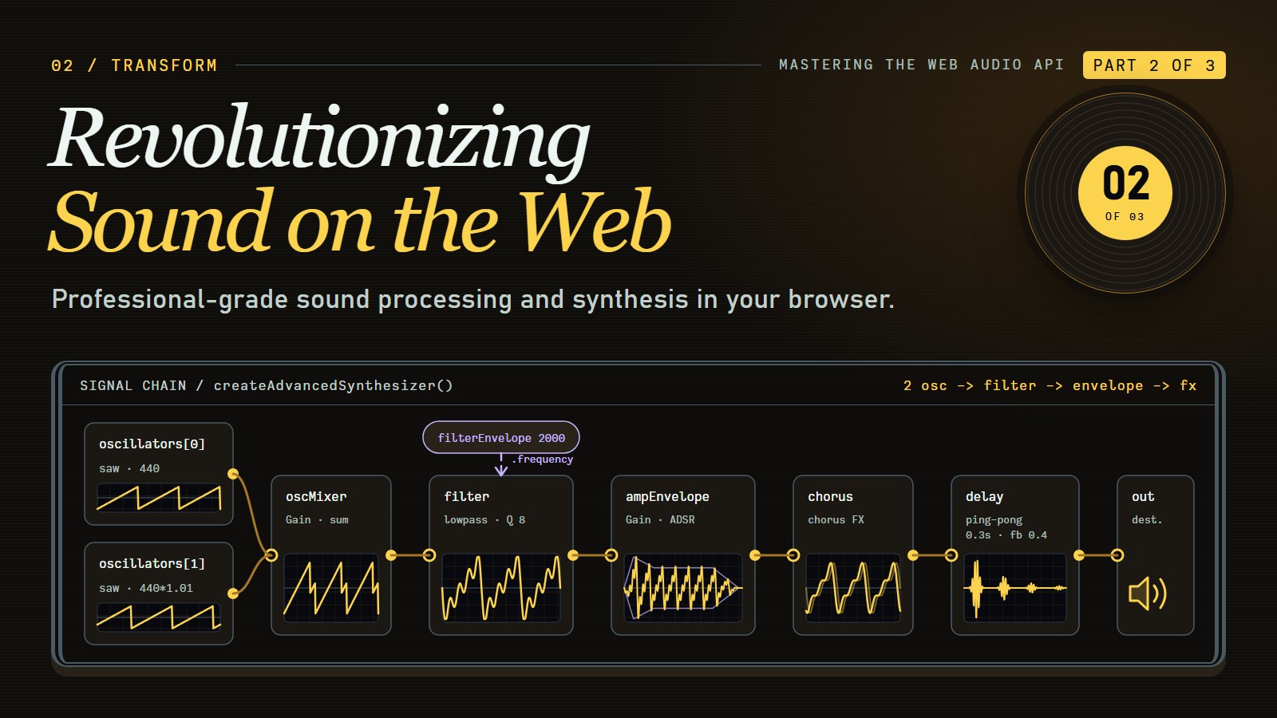
Task: Click the speaker icon in the out node
Action: (1148, 594)
